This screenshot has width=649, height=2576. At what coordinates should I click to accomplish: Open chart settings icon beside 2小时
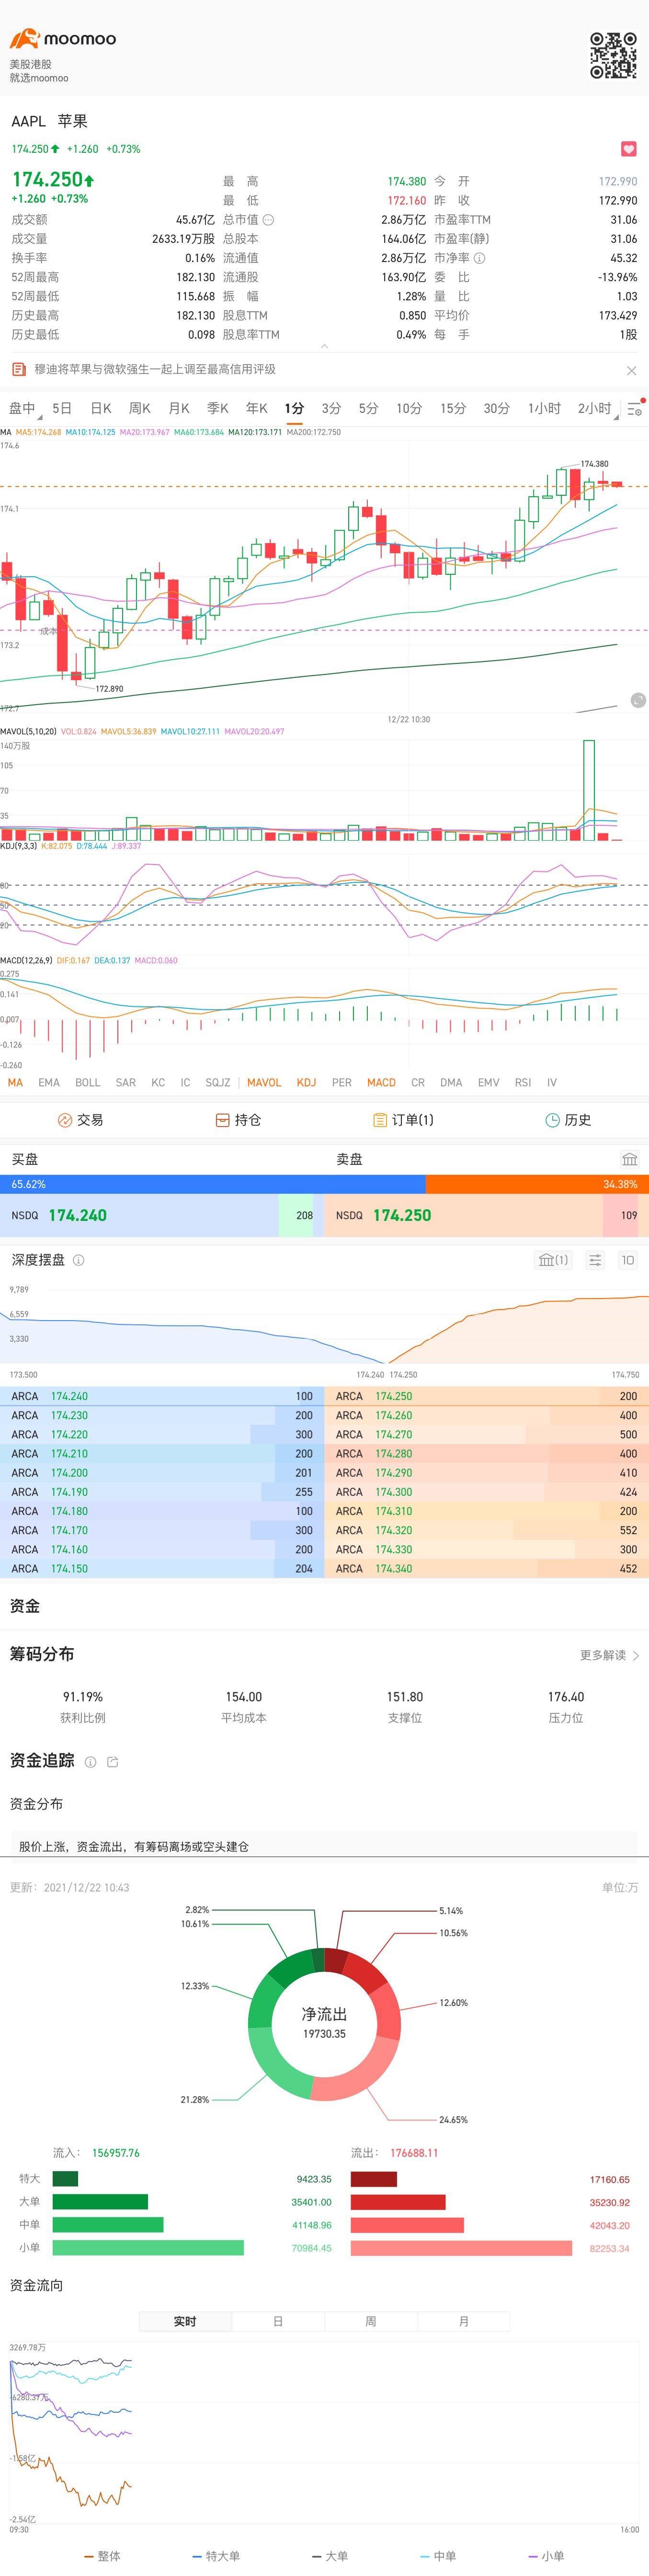635,408
